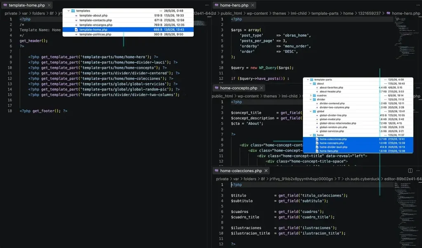Click Split Editor icon in home-colecciones.php group
This screenshot has height=248, width=422.
click(x=410, y=171)
